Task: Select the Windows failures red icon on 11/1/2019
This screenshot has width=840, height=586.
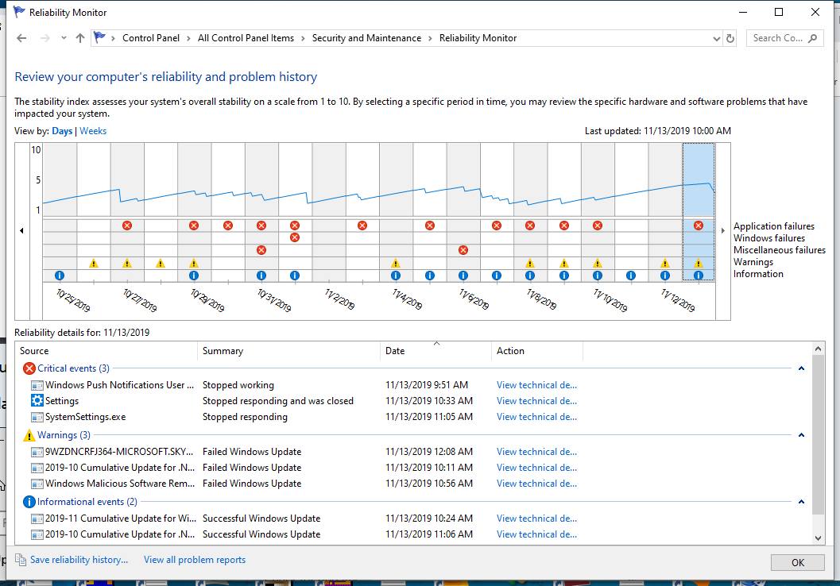Action: 295,237
